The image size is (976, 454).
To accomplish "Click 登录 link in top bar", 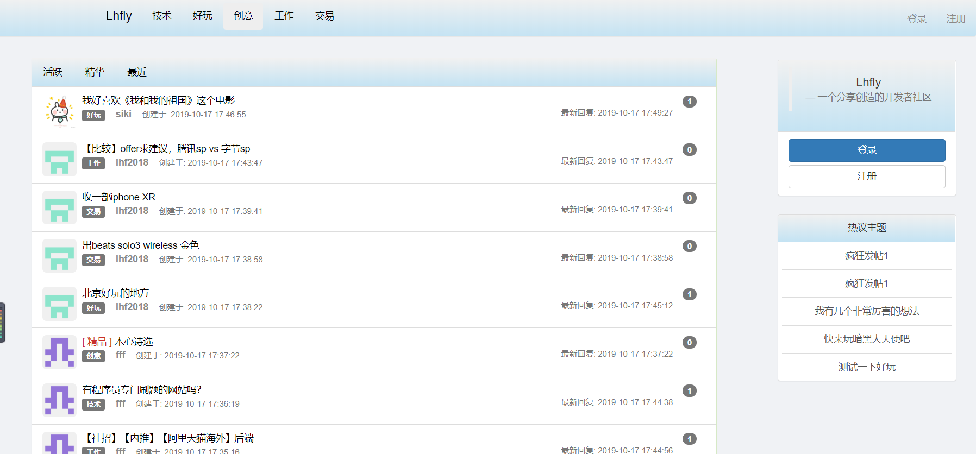I will (x=917, y=19).
